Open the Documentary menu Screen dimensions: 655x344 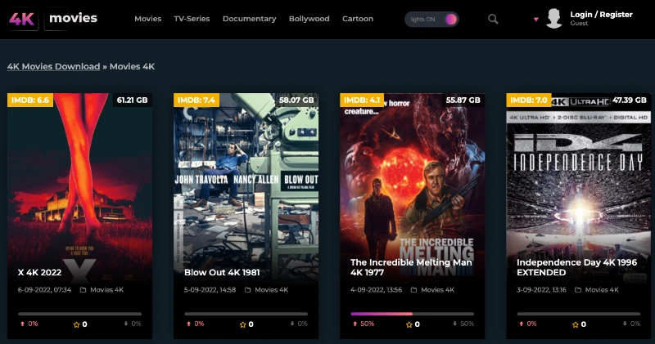coord(250,19)
